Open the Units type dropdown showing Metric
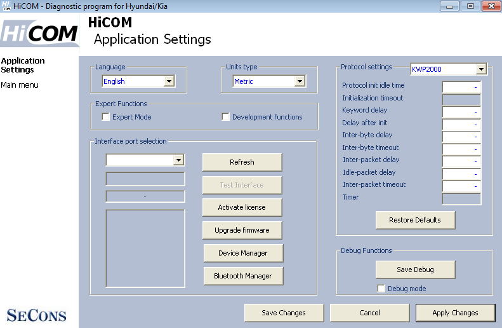The image size is (502, 328). [x=269, y=81]
